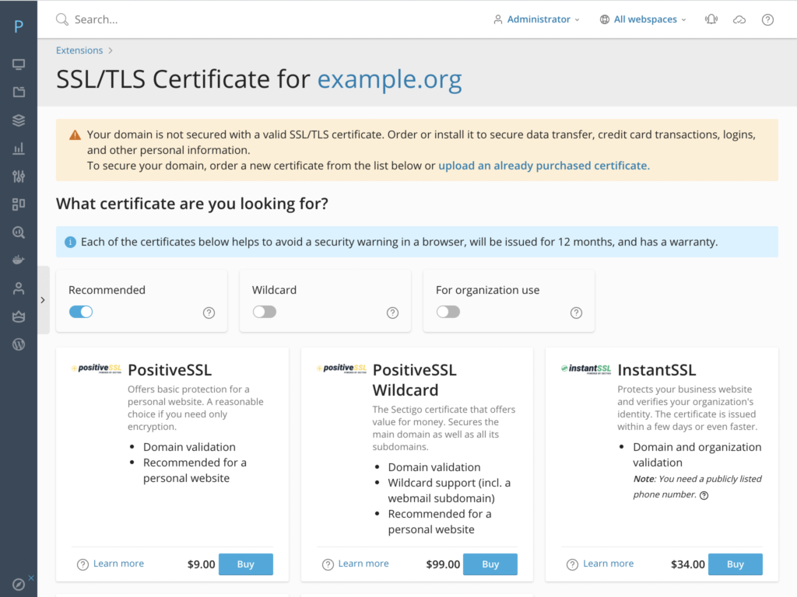Viewport: 797px width, 597px height.
Task: Click 'What certificate are you looking for?' heading
Action: click(x=192, y=204)
